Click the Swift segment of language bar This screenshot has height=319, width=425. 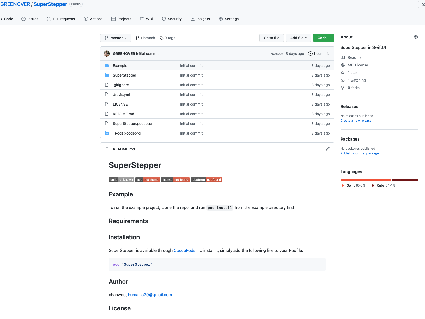(x=366, y=180)
